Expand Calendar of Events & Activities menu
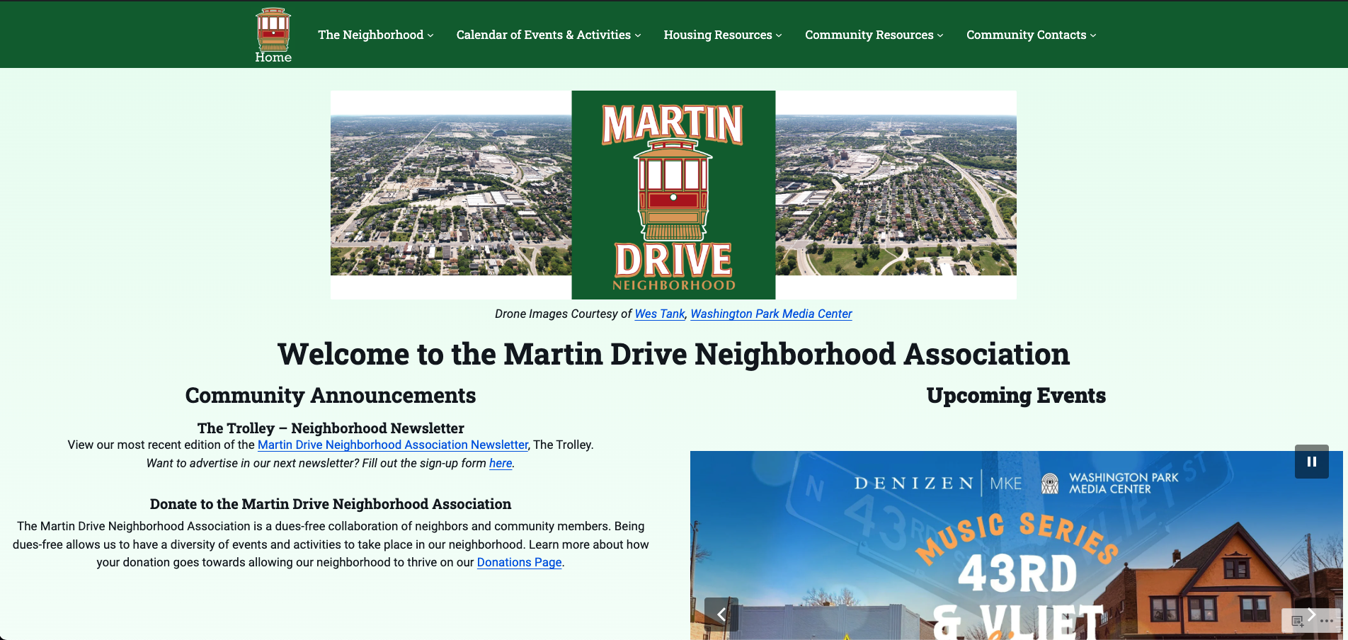This screenshot has width=1348, height=640. (x=548, y=35)
